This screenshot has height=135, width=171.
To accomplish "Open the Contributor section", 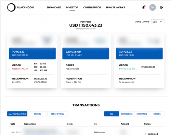I will tap(92, 8).
